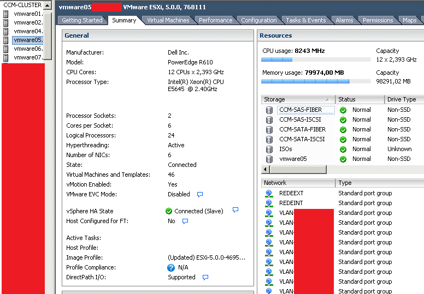Click the CPU usage progress bar
The width and height of the screenshot is (424, 294).
tap(316, 59)
